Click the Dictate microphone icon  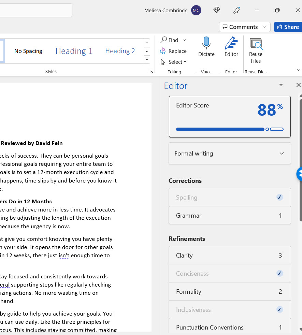click(206, 44)
